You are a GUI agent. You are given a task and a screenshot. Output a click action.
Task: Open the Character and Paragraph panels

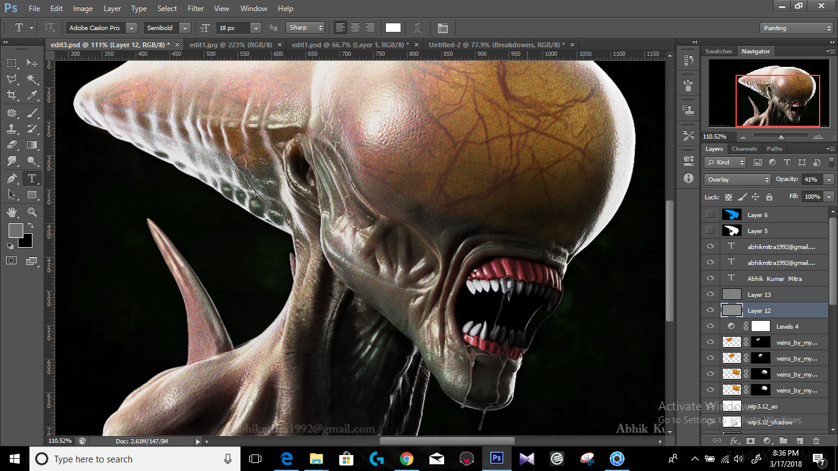(443, 28)
